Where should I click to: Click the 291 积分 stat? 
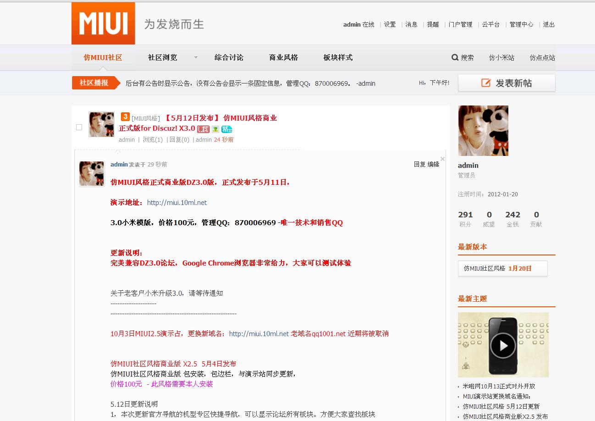click(x=465, y=219)
